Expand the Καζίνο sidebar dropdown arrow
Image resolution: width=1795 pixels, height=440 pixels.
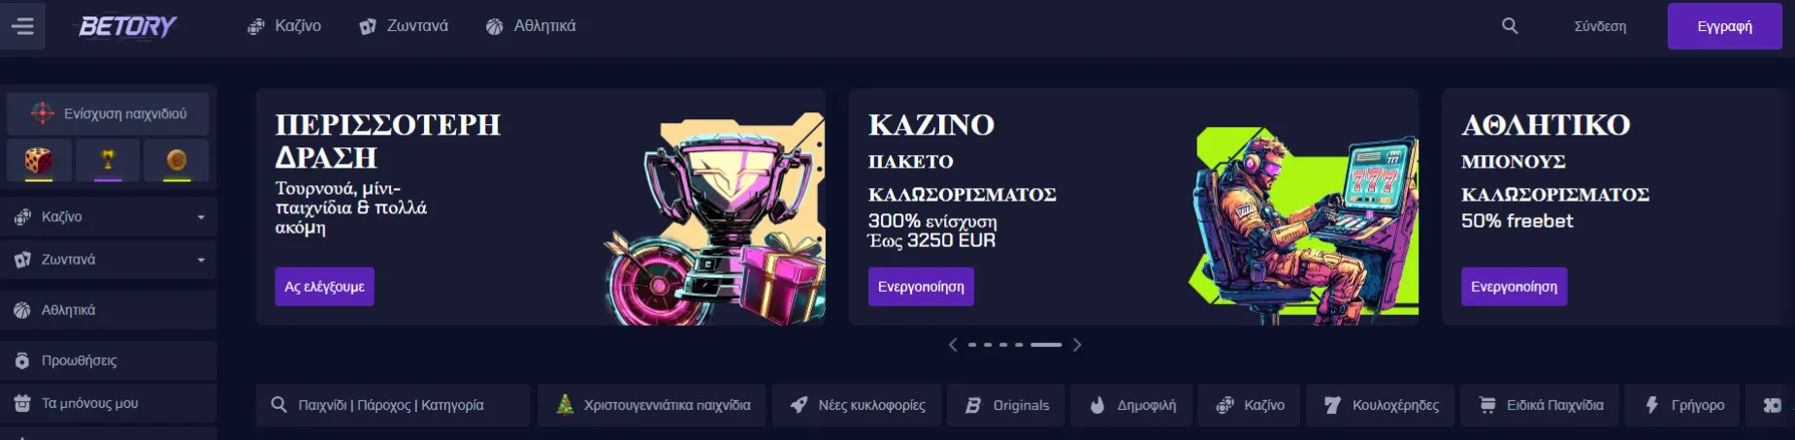tap(201, 217)
